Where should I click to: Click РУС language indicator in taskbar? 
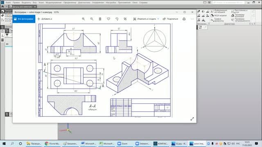tap(238, 143)
